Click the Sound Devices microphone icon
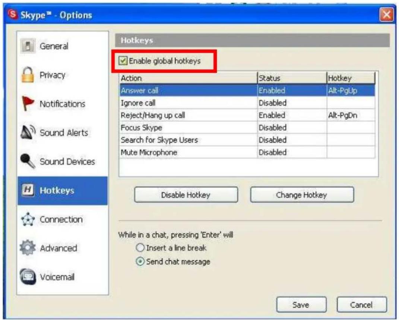The width and height of the screenshot is (399, 320). coord(28,161)
